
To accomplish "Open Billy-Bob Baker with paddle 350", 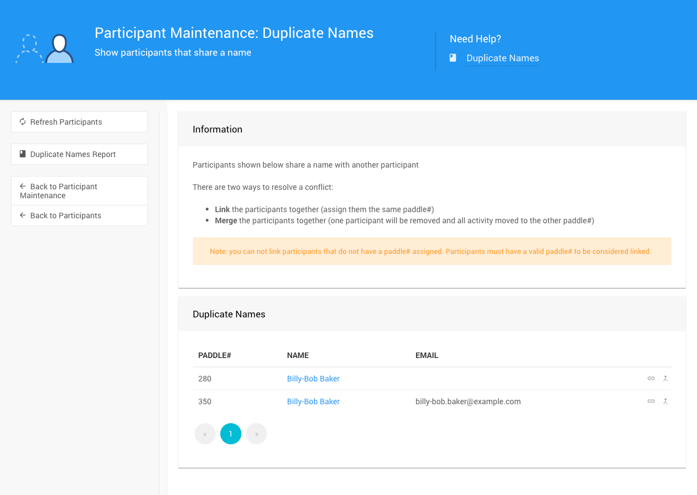I will (x=313, y=401).
